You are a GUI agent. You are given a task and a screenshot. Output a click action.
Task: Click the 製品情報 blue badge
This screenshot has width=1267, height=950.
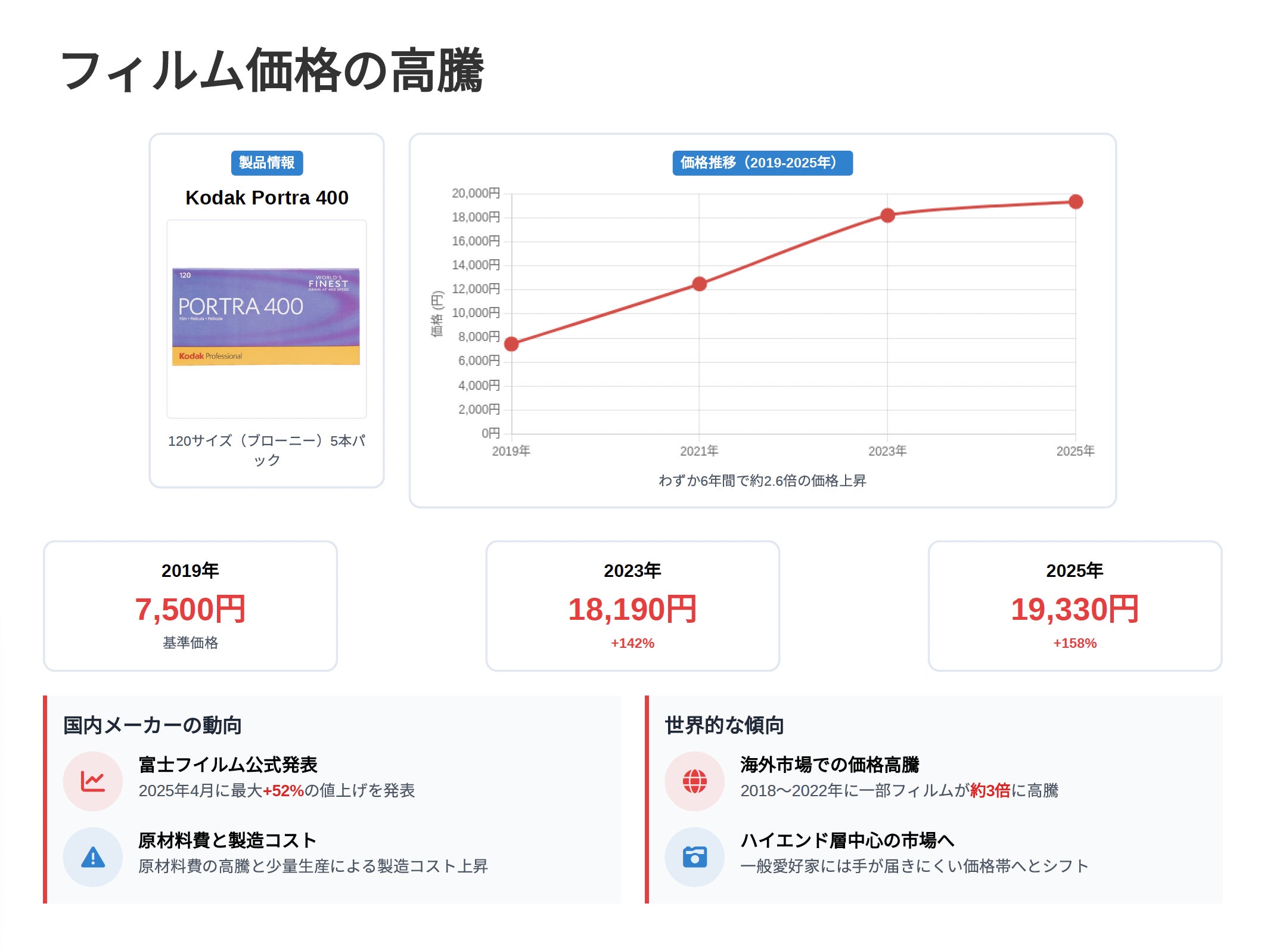click(267, 163)
